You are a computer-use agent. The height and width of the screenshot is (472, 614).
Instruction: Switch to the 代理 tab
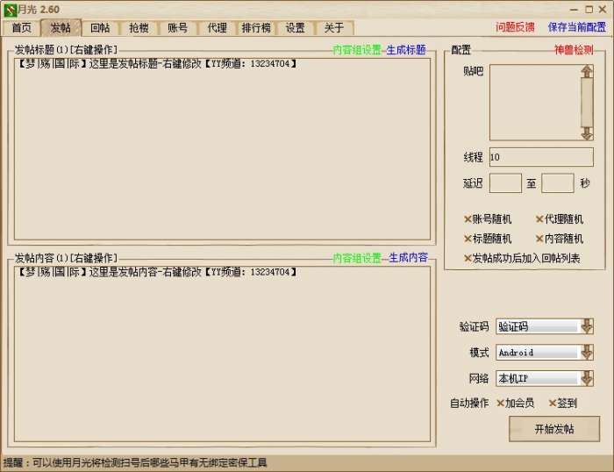point(217,28)
